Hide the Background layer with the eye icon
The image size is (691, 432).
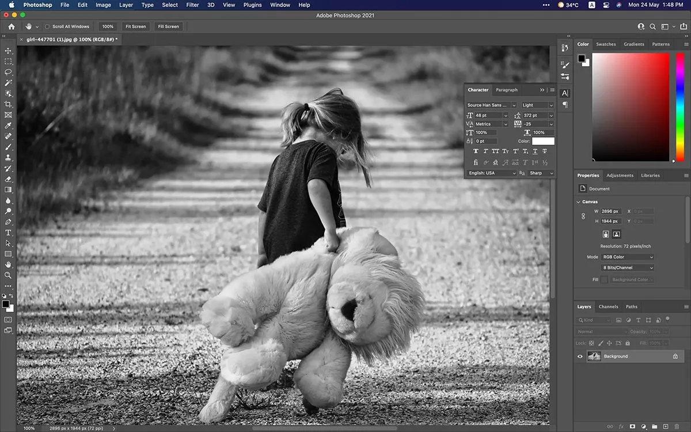pyautogui.click(x=580, y=357)
